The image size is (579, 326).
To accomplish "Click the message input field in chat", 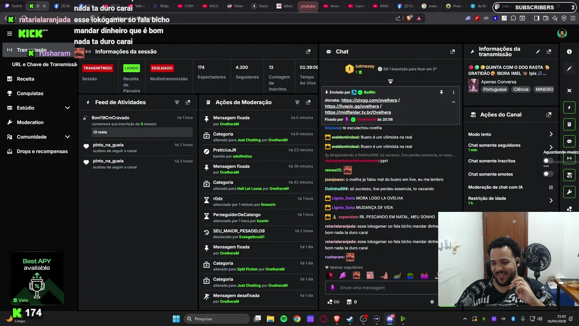I will coord(382,288).
